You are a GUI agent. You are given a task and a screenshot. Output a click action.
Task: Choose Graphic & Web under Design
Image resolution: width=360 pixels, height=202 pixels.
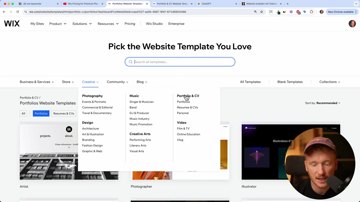92,151
